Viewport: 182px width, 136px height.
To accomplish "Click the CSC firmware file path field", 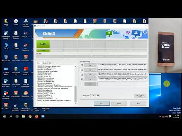I will 122,79.
